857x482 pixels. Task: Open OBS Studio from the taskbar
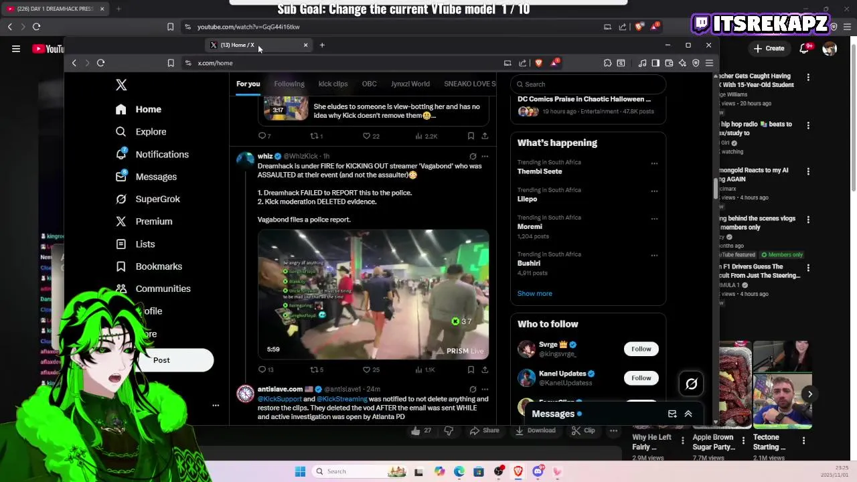[498, 471]
